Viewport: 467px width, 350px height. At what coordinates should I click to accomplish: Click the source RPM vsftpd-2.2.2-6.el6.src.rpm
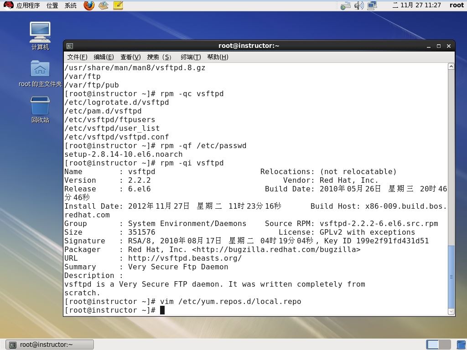point(379,223)
